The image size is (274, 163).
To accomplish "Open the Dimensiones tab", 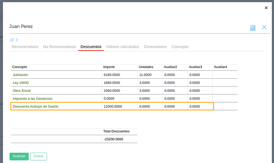I will pos(155,47).
